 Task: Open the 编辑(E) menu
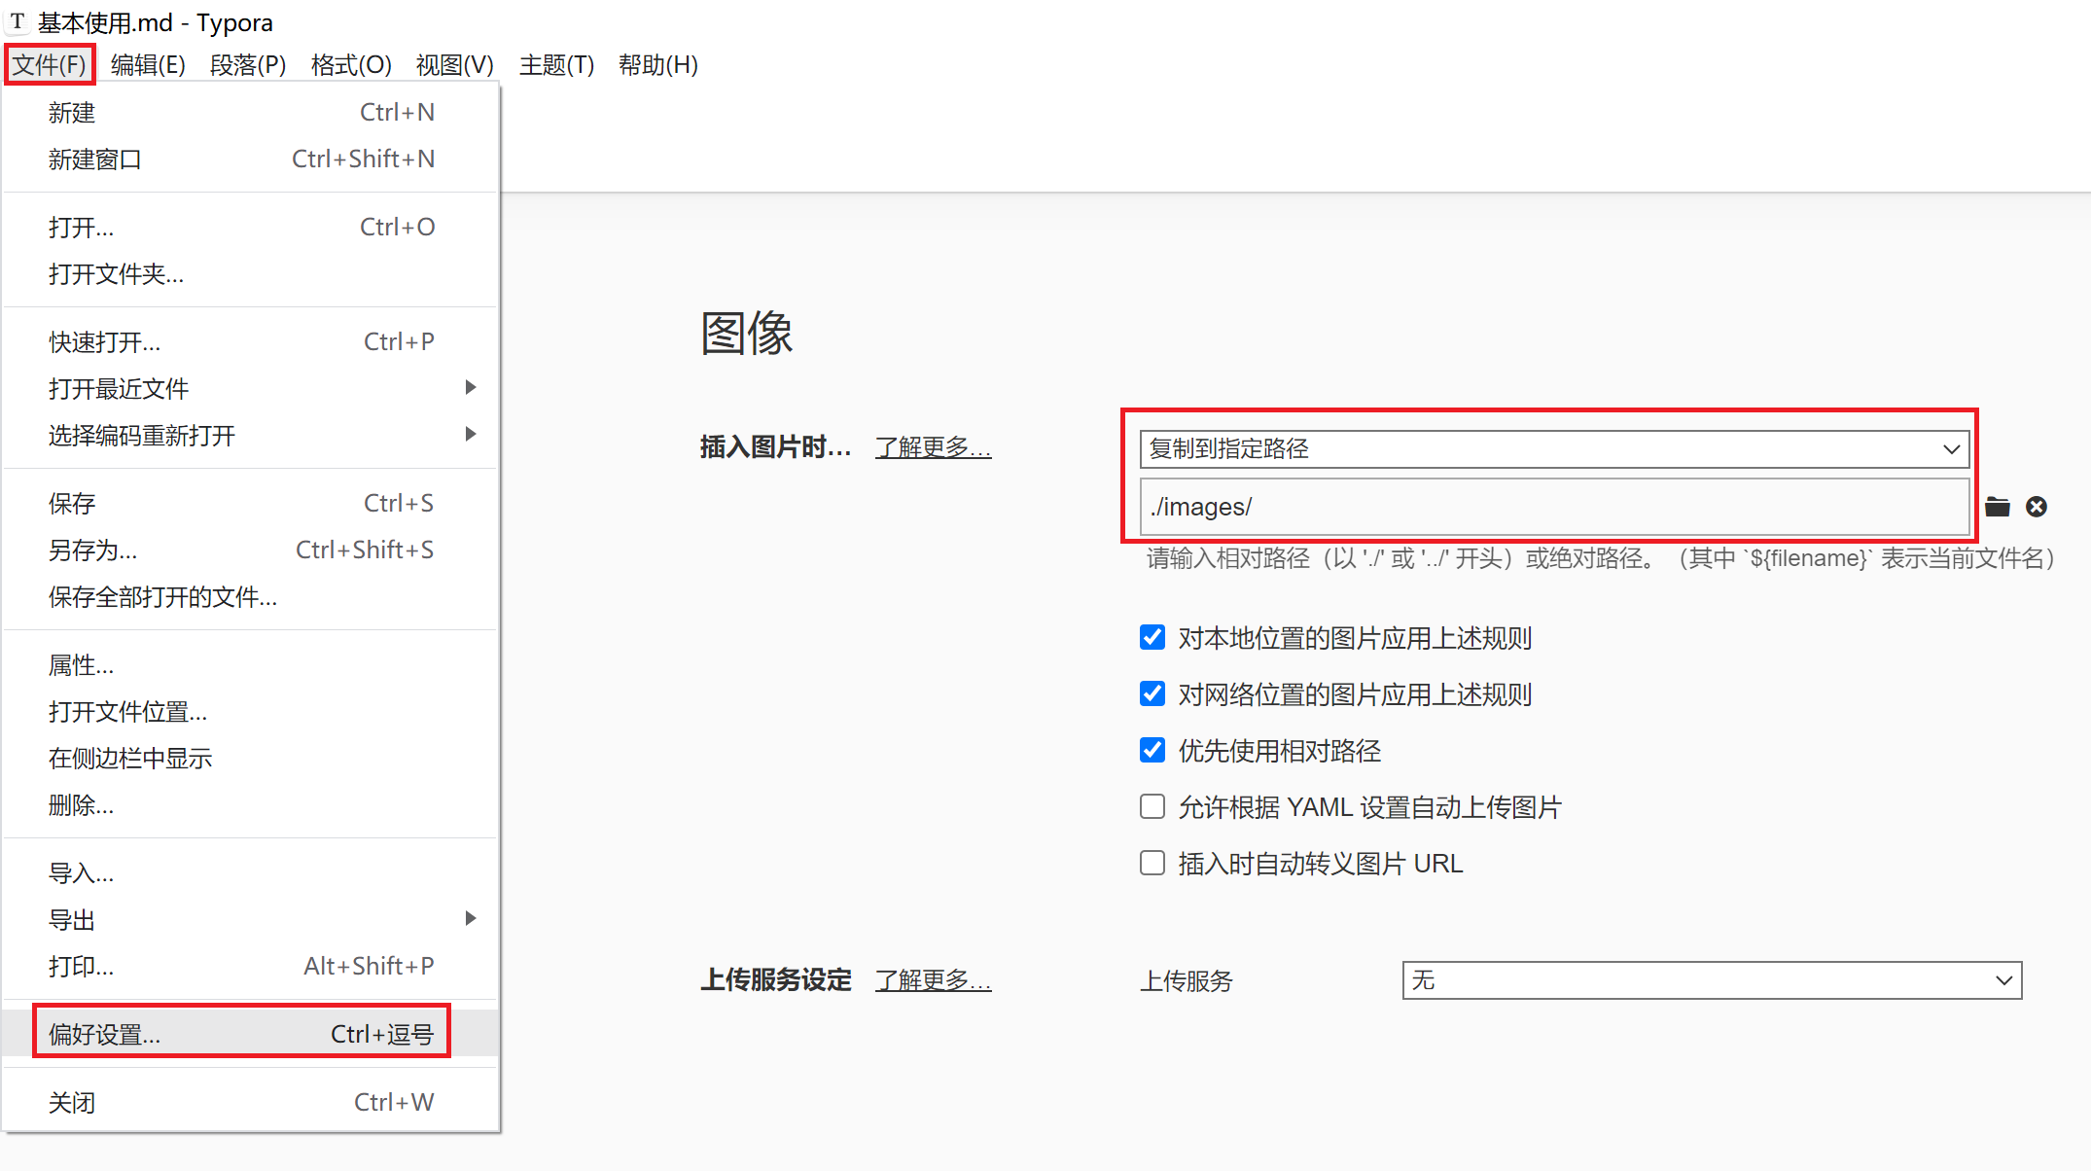(148, 65)
